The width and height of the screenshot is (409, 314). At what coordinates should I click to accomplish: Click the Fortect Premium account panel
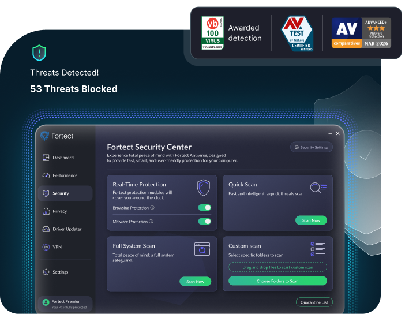point(65,304)
